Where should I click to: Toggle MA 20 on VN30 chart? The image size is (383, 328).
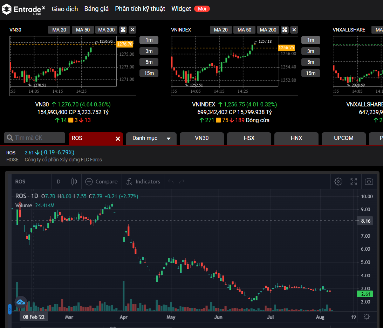59,30
